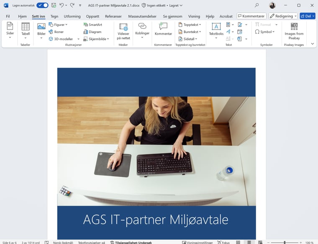Click the Side 6 av 6 status

tap(10, 242)
